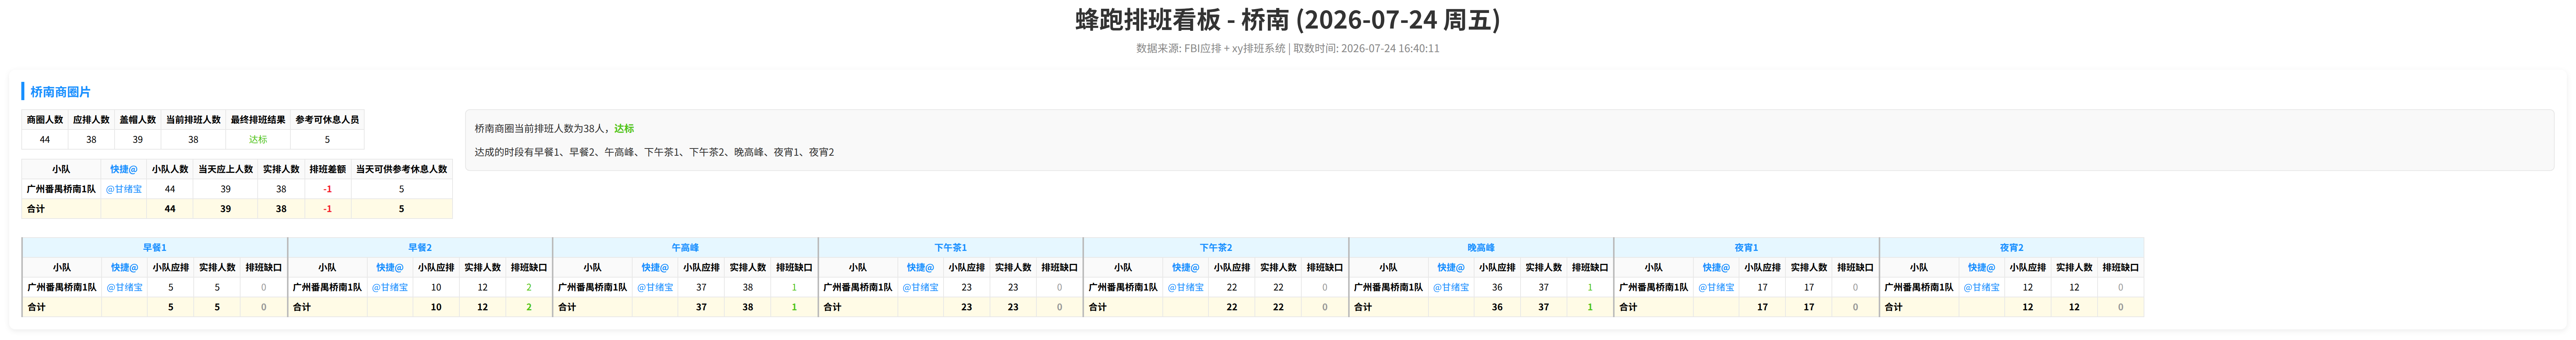Click the 早餐1 section header
This screenshot has height=340, width=2576.
click(155, 247)
